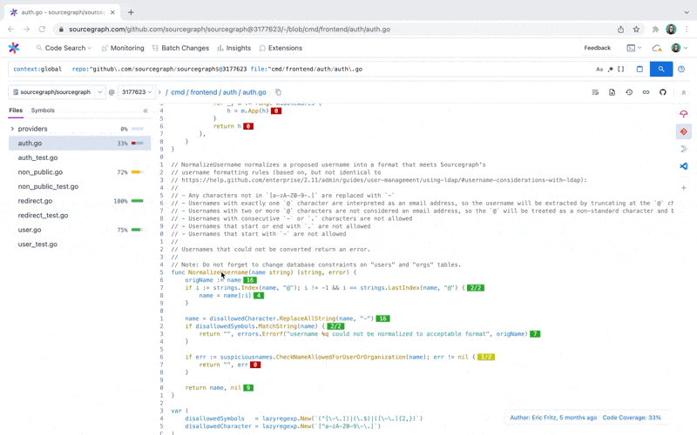
Task: Click Code Coverage: 33% status item
Action: [631, 418]
